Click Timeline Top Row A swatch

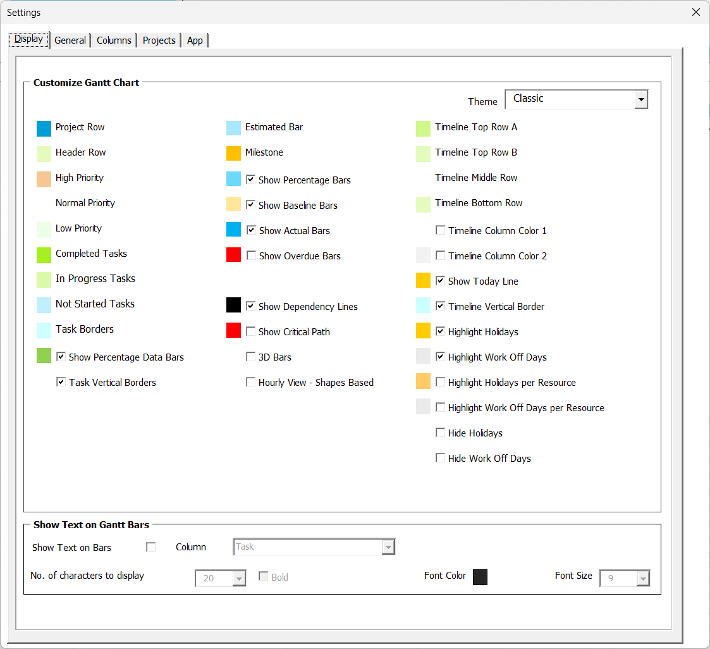(424, 128)
